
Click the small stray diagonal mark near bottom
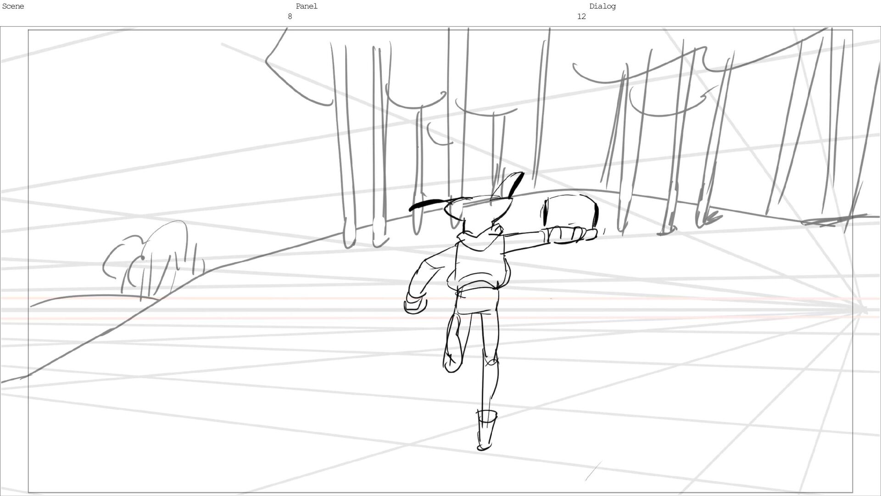pos(593,471)
